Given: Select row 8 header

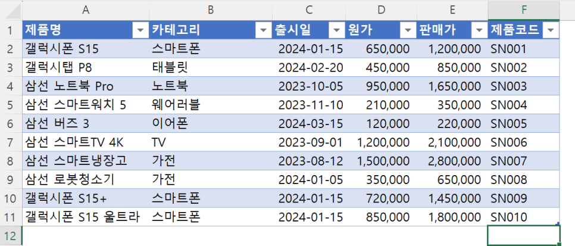Looking at the screenshot, I should 11,161.
